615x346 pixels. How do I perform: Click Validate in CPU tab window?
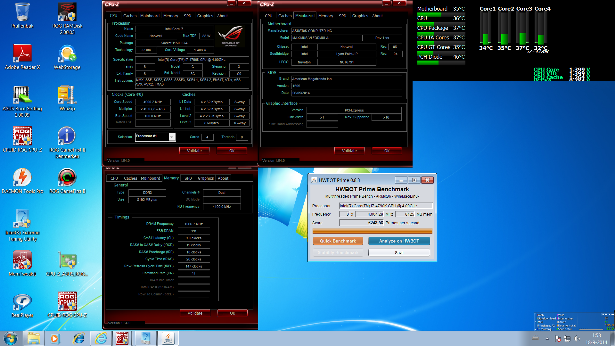(194, 151)
